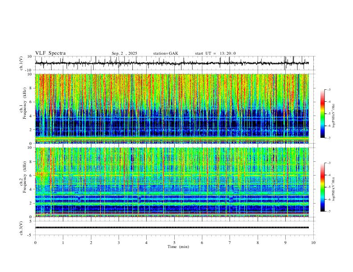
Task: Click the time axis tick label '1'
Action: coord(63,243)
